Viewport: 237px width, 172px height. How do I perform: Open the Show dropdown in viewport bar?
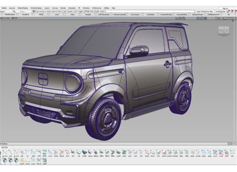click(x=219, y=18)
